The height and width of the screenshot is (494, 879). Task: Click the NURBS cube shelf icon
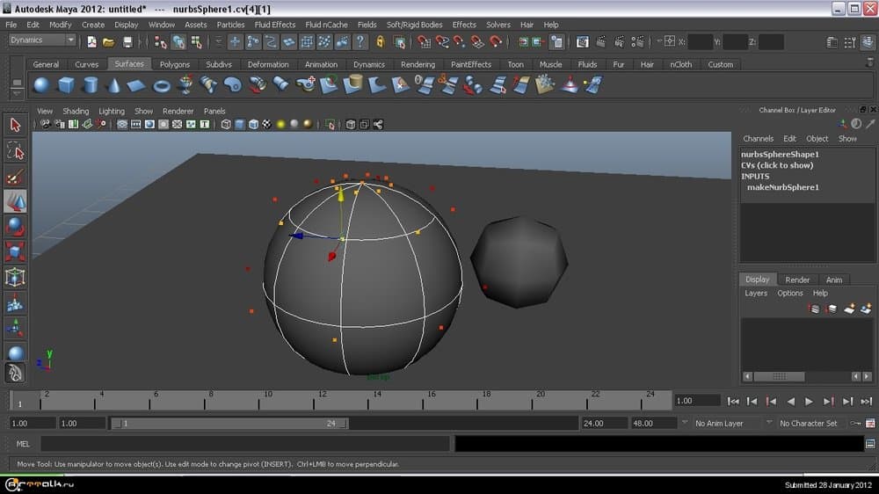(65, 85)
